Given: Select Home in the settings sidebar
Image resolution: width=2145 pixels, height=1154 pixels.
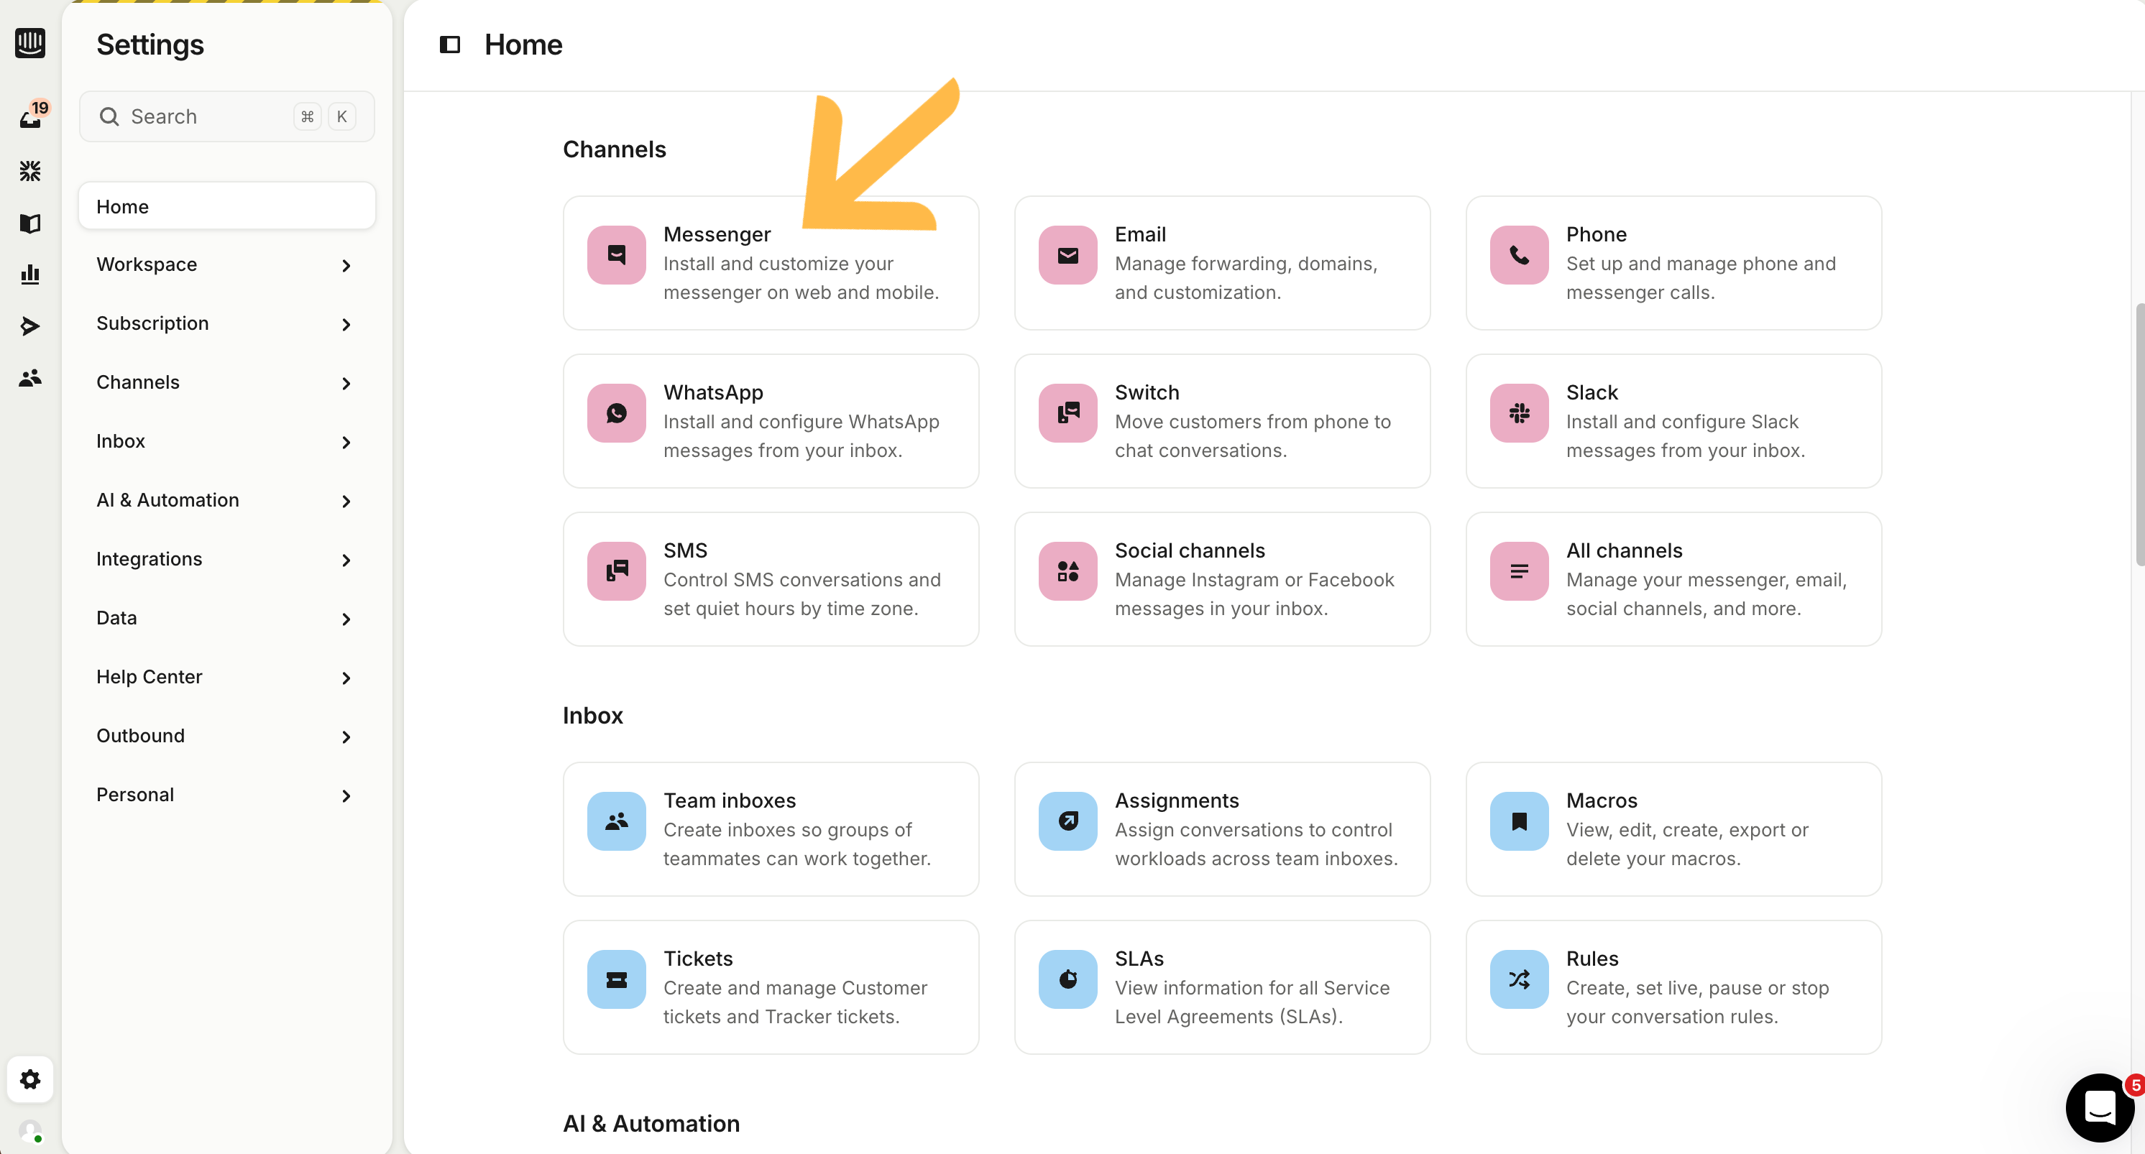Looking at the screenshot, I should tap(226, 206).
